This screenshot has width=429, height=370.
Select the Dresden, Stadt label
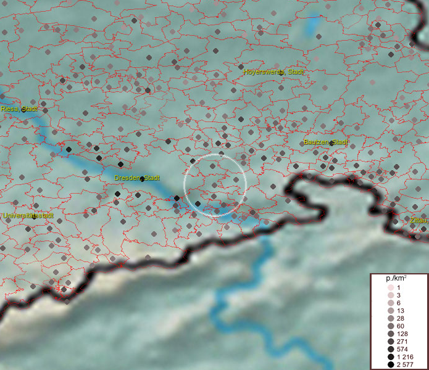click(x=137, y=178)
